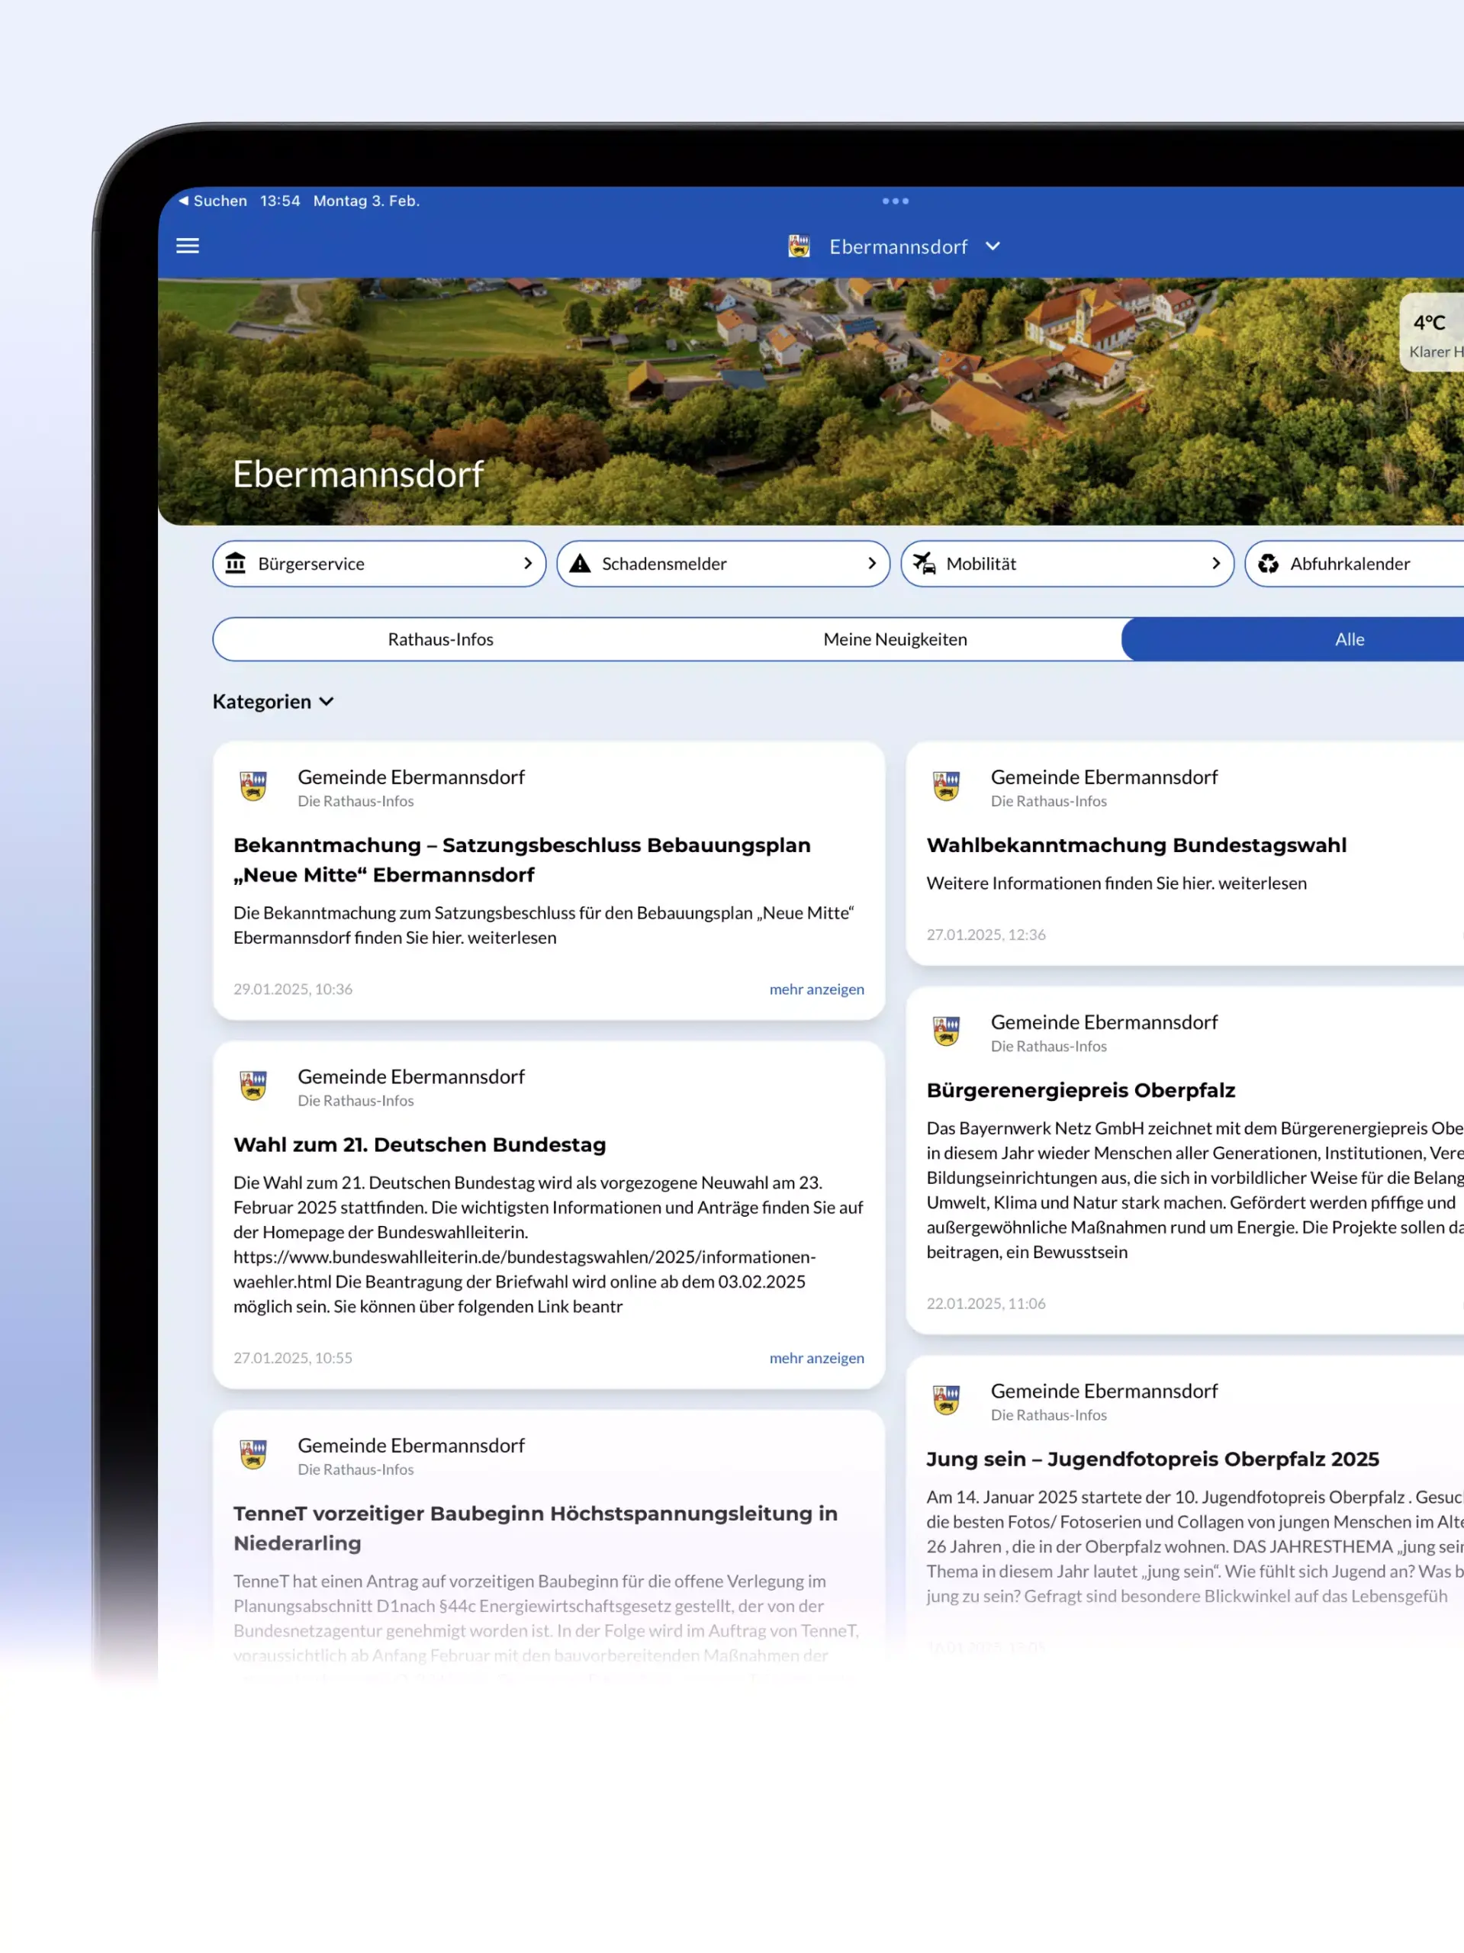Click the Montag 3. Feb. date in status bar

(x=366, y=201)
